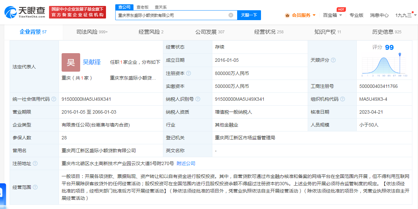This screenshot has width=418, height=209.
Task: Click the official credit agency red banner
Action: pyautogui.click(x=77, y=12)
